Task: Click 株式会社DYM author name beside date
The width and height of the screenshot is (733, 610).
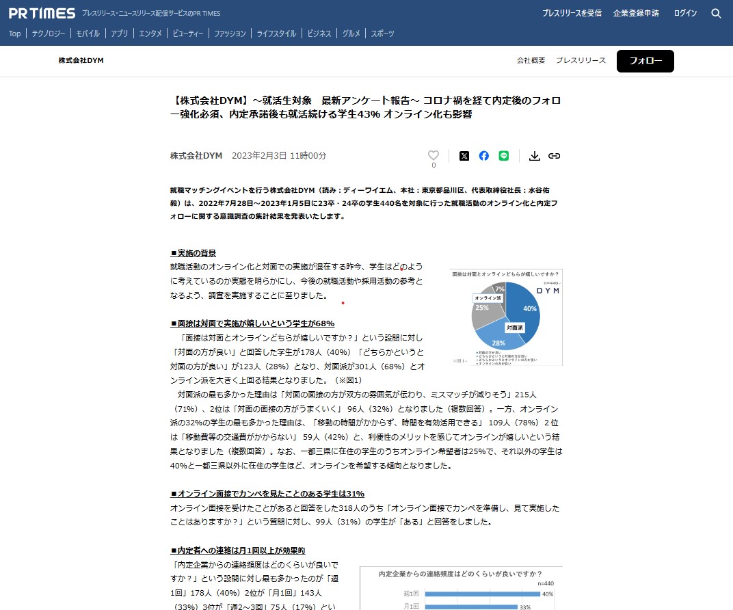Action: click(x=196, y=156)
